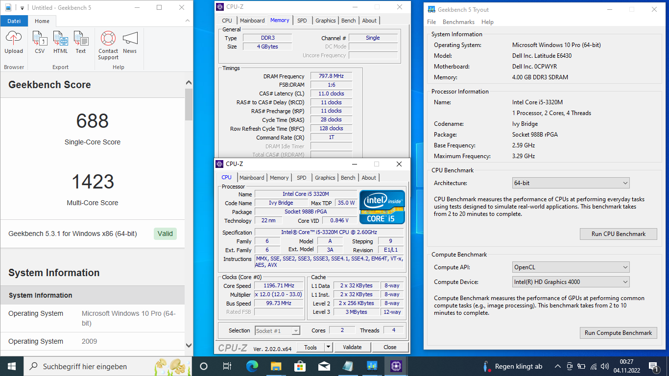
Task: Click the Single-Core Score 688
Action: [93, 121]
